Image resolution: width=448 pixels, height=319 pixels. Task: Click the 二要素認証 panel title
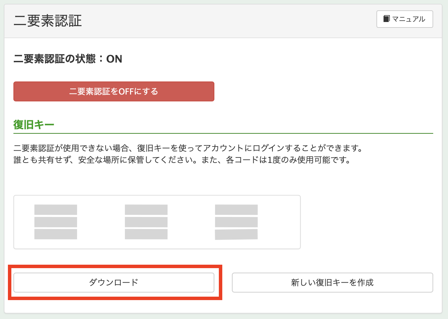point(47,19)
